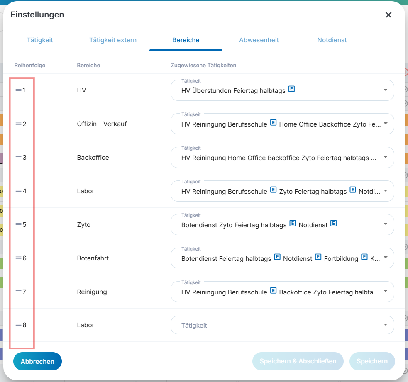Click the reorder handle of row 5 Zyto

point(18,224)
